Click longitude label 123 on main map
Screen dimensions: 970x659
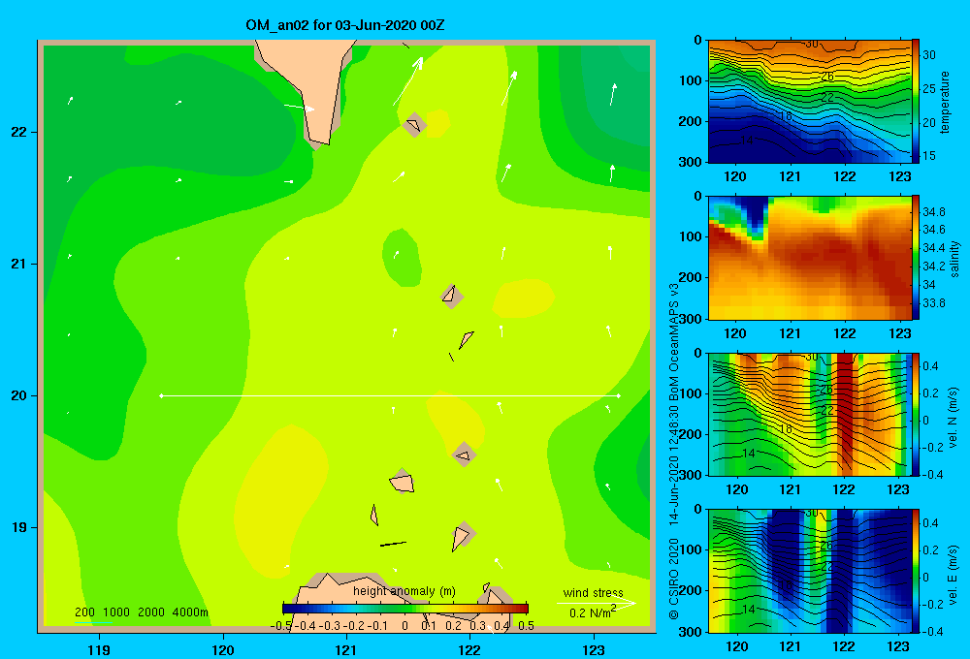click(x=594, y=649)
